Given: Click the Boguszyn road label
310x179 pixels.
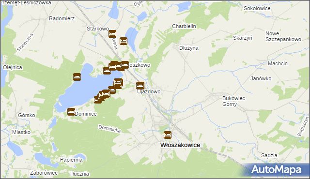Looking at the screenshot, I should pos(303,126).
